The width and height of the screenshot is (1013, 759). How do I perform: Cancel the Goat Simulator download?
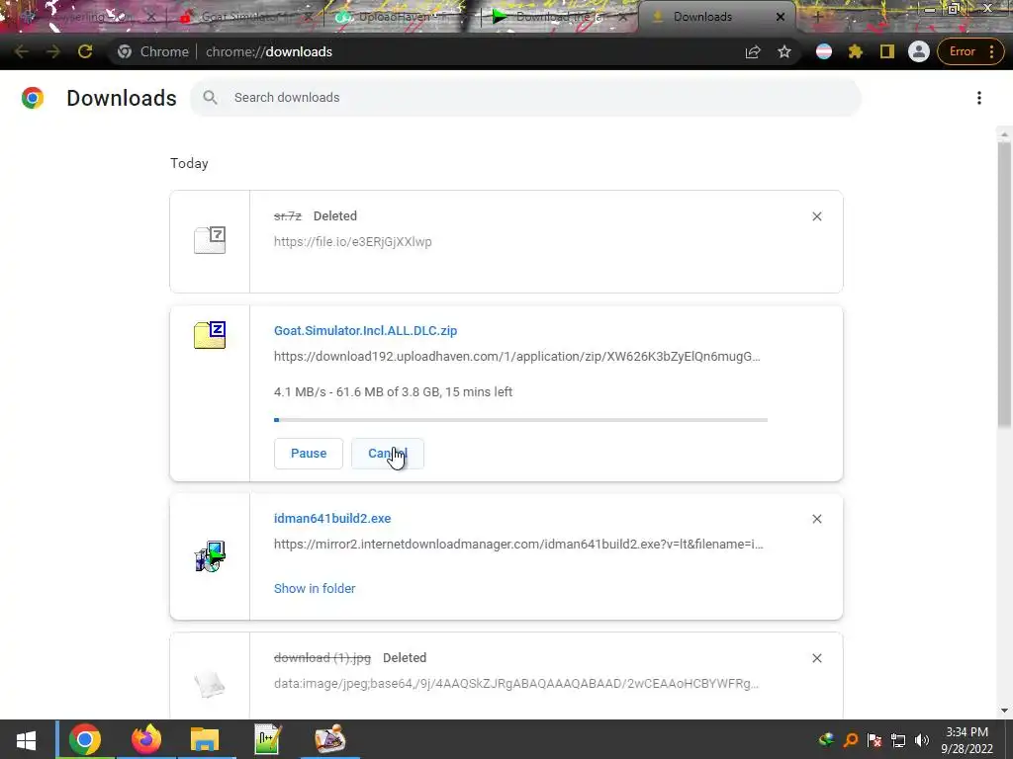387,454
